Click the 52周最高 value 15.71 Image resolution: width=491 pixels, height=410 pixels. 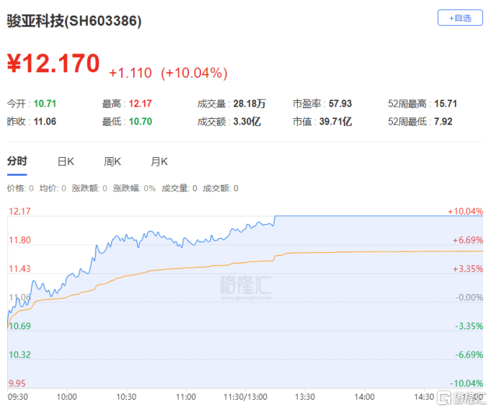446,104
